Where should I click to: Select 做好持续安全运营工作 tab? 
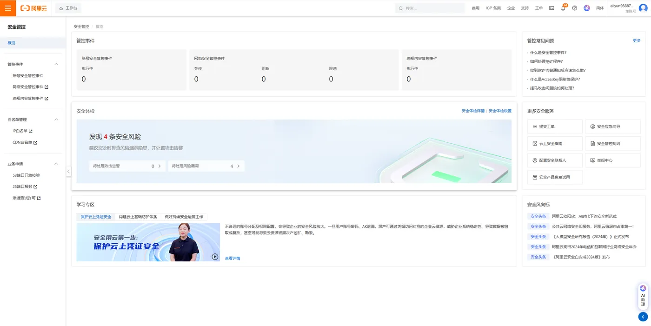[x=184, y=217]
